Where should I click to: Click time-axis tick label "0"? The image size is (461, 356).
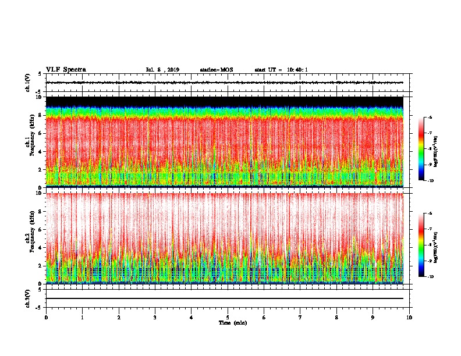[x=46, y=318]
